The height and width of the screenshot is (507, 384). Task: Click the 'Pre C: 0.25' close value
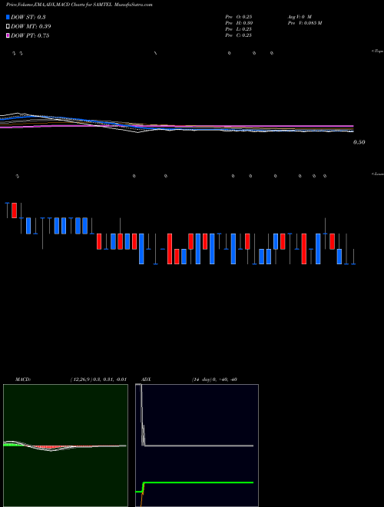[239, 35]
